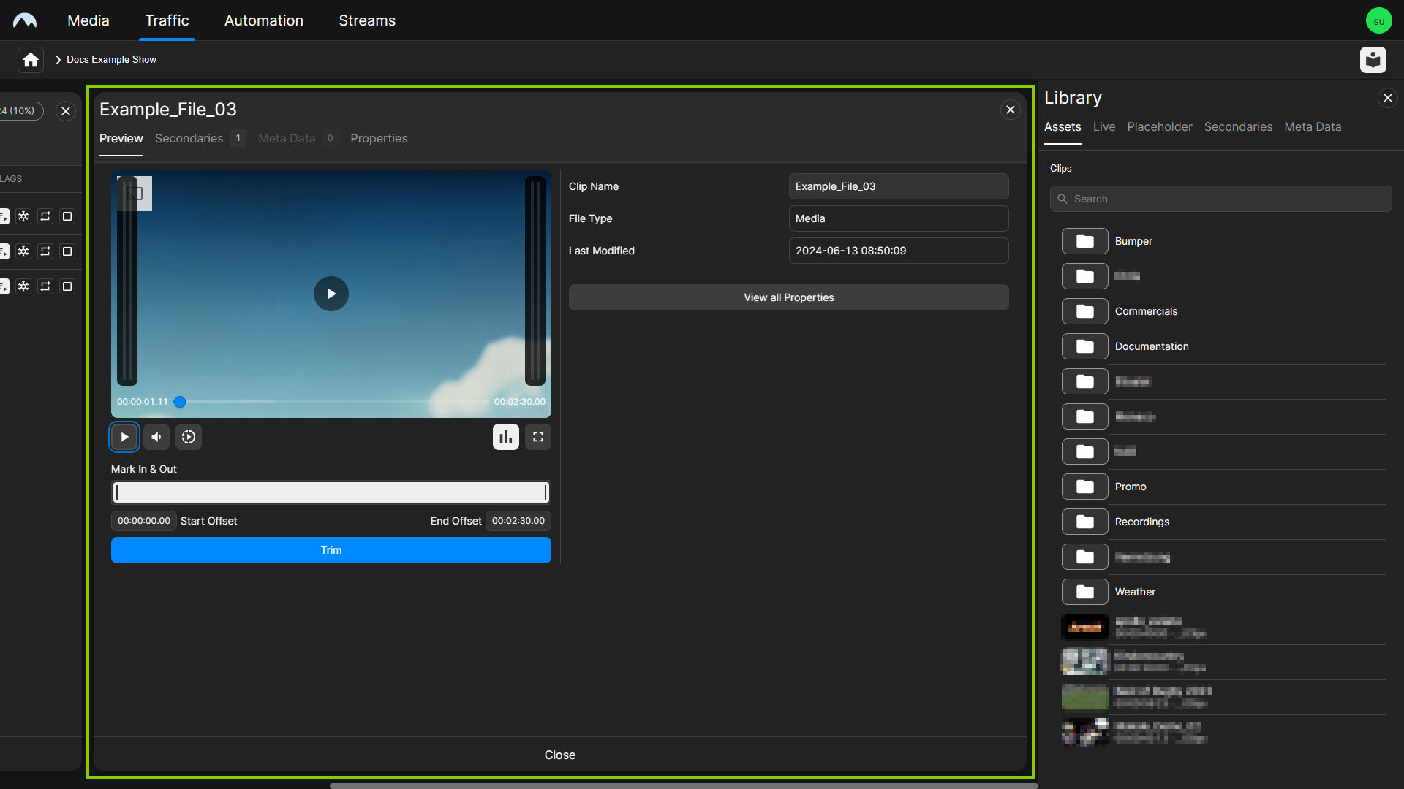Click the cast icon on the video preview
The width and height of the screenshot is (1404, 789).
click(135, 194)
